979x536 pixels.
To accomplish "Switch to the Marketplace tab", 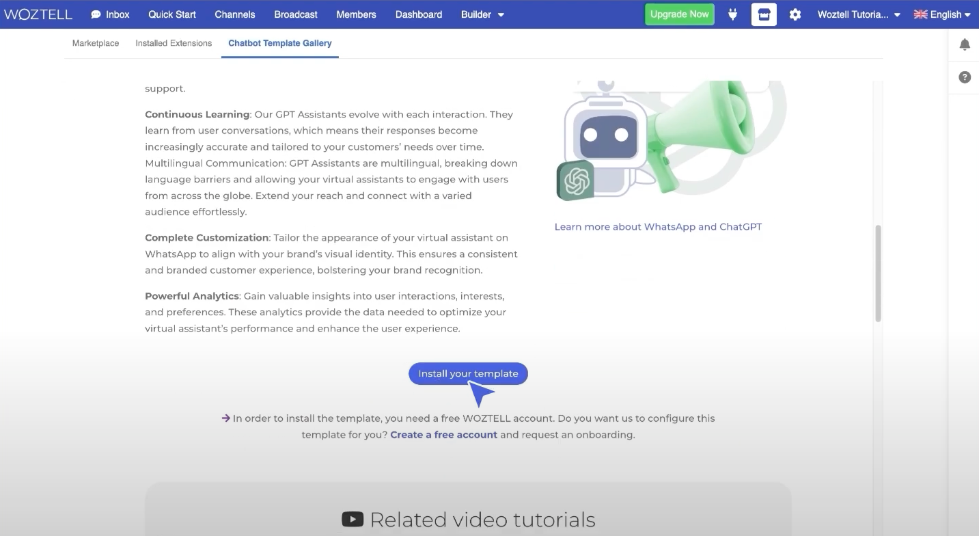I will pos(96,43).
